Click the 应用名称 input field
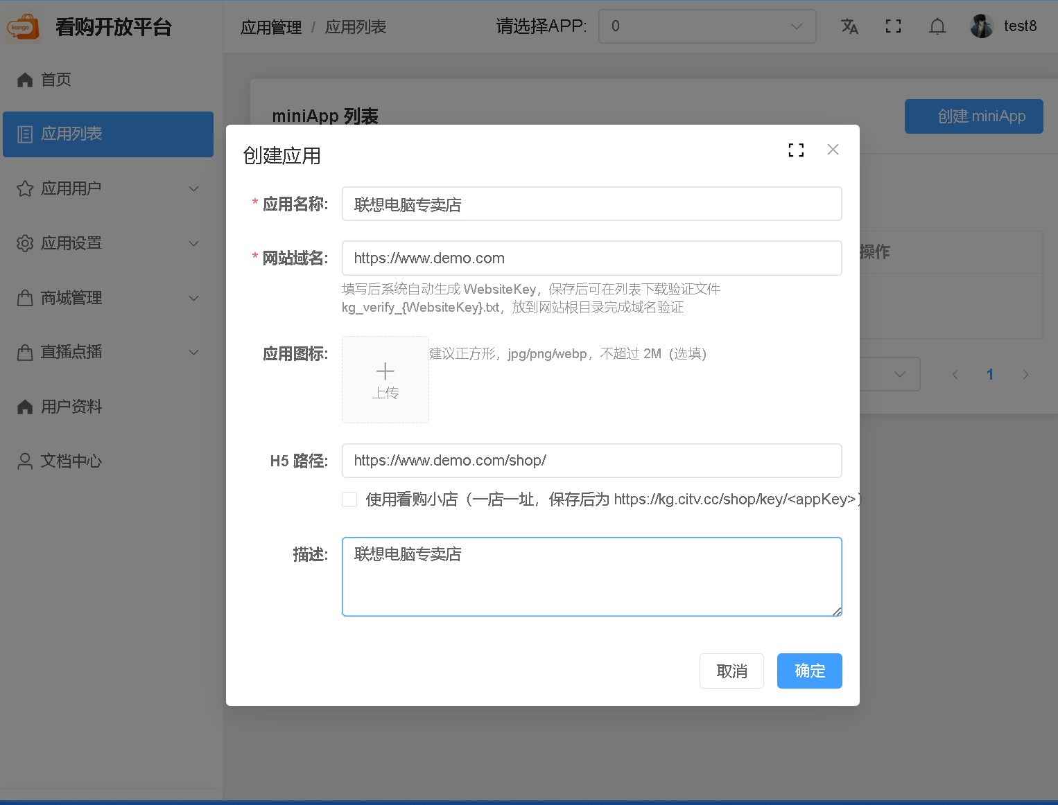 pos(592,204)
